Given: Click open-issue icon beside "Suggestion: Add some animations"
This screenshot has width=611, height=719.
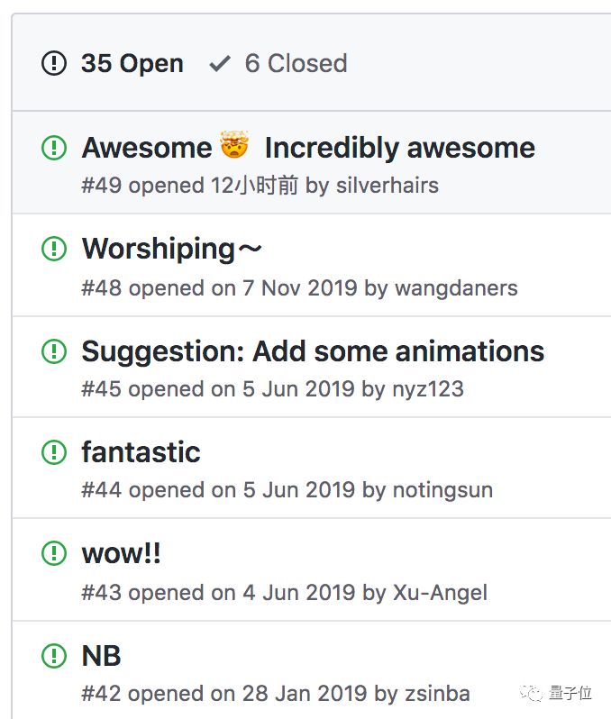Looking at the screenshot, I should [x=54, y=350].
